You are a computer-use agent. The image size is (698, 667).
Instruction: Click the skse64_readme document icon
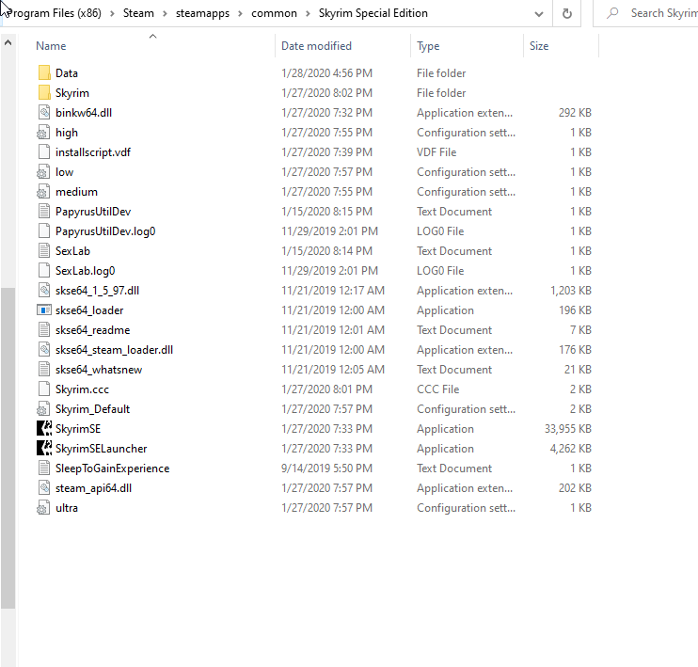coord(44,330)
